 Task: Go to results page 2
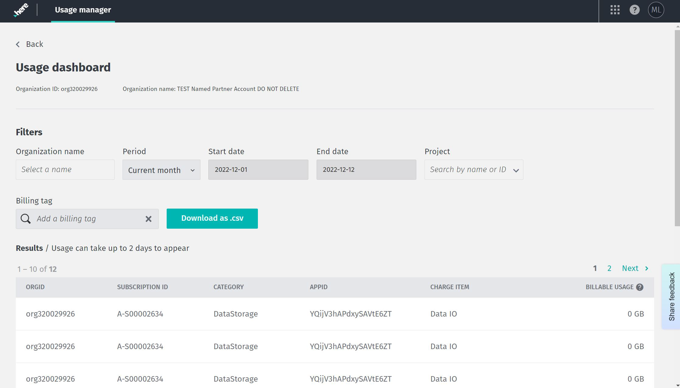click(x=609, y=268)
